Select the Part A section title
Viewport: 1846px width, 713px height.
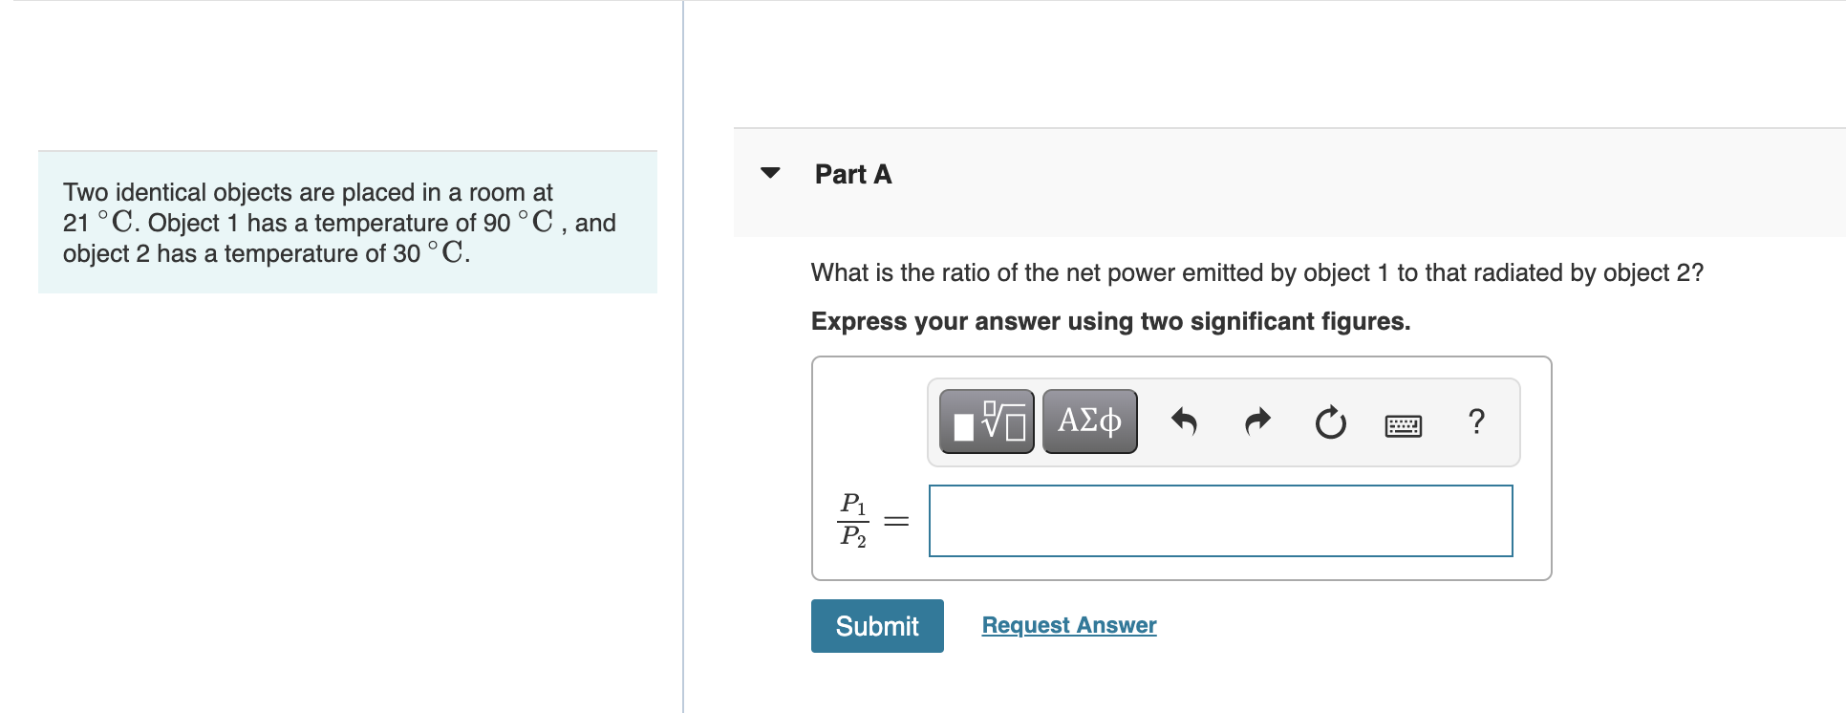(853, 174)
